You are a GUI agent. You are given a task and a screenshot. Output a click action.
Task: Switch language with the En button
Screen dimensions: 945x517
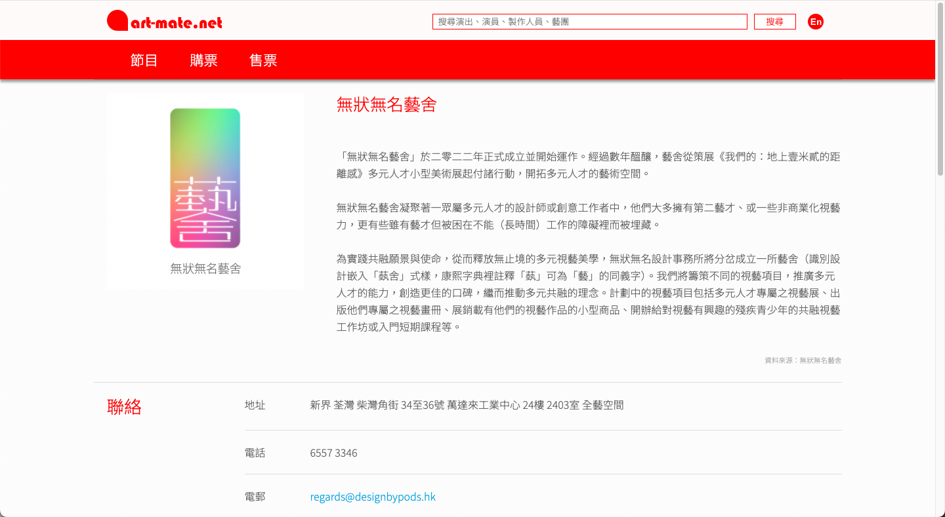816,22
